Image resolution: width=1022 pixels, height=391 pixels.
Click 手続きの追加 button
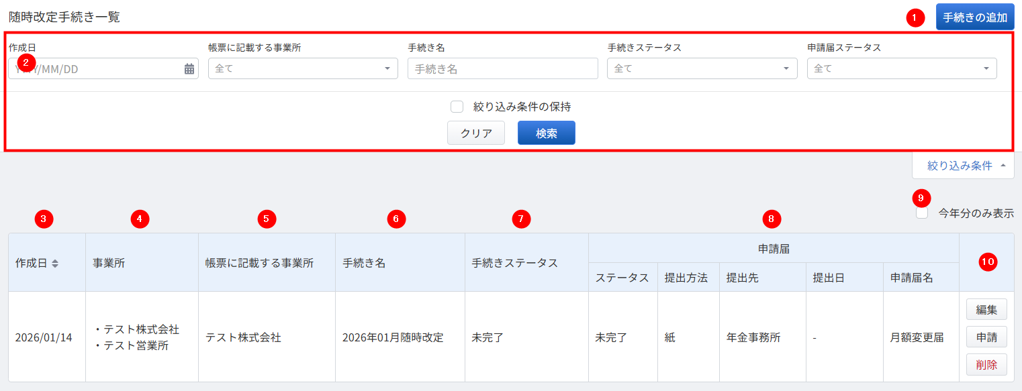pos(974,17)
